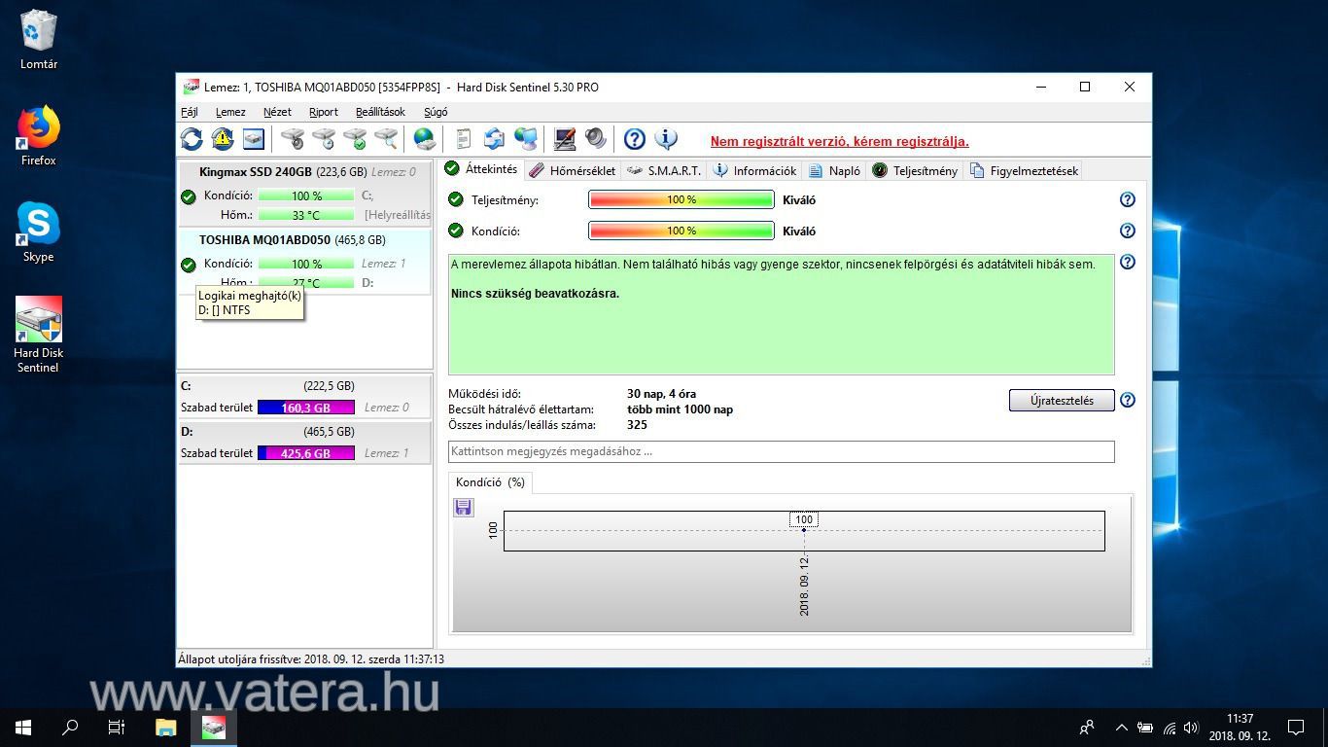This screenshot has height=747, width=1328.
Task: Click the taskbar search magnifier icon
Action: pos(70,727)
